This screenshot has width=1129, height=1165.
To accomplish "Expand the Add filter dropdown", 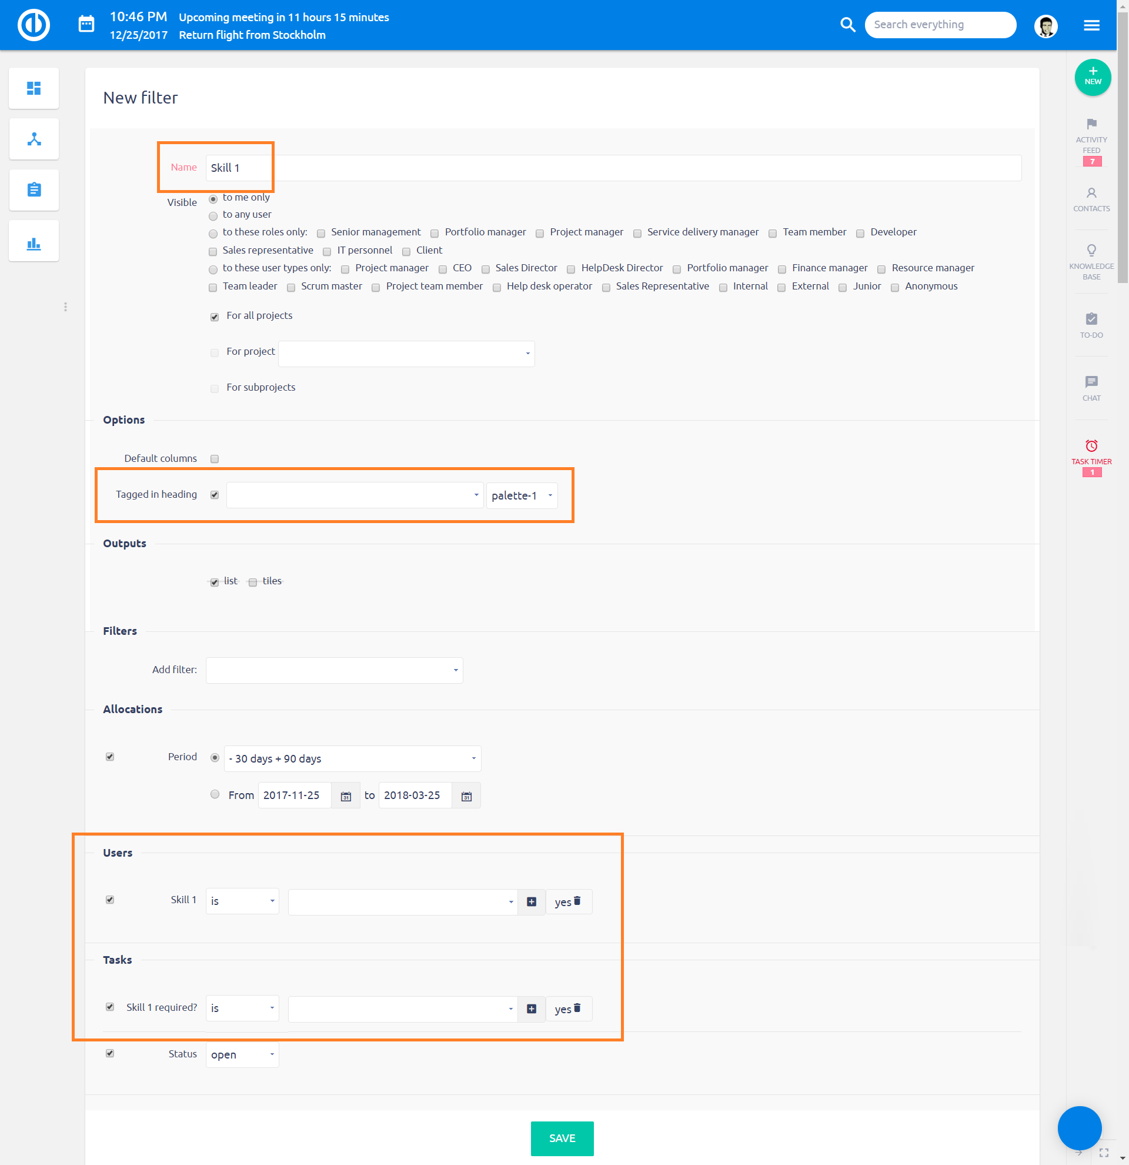I will [335, 670].
